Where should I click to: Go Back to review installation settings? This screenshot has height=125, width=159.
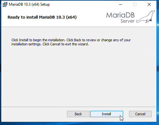(78, 114)
